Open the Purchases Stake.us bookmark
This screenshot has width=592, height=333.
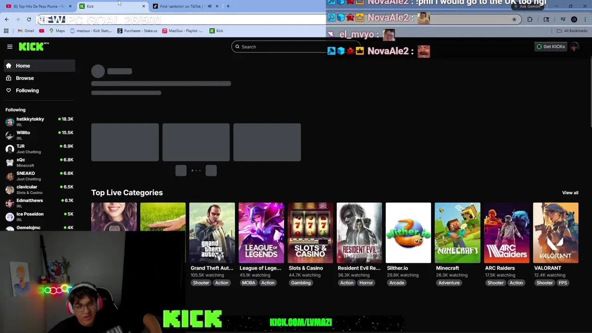[x=137, y=31]
